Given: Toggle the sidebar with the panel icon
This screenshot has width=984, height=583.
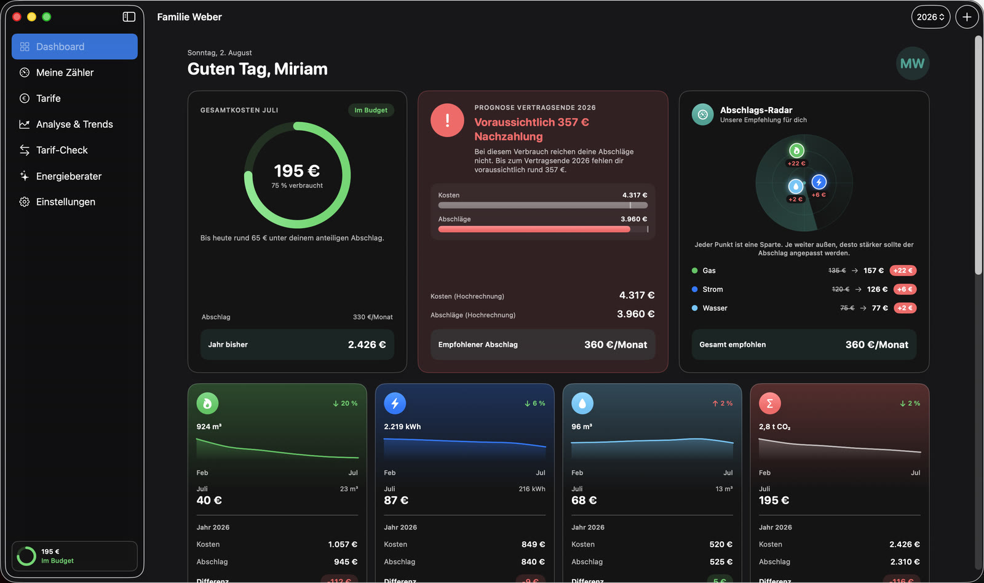Looking at the screenshot, I should click(x=129, y=17).
